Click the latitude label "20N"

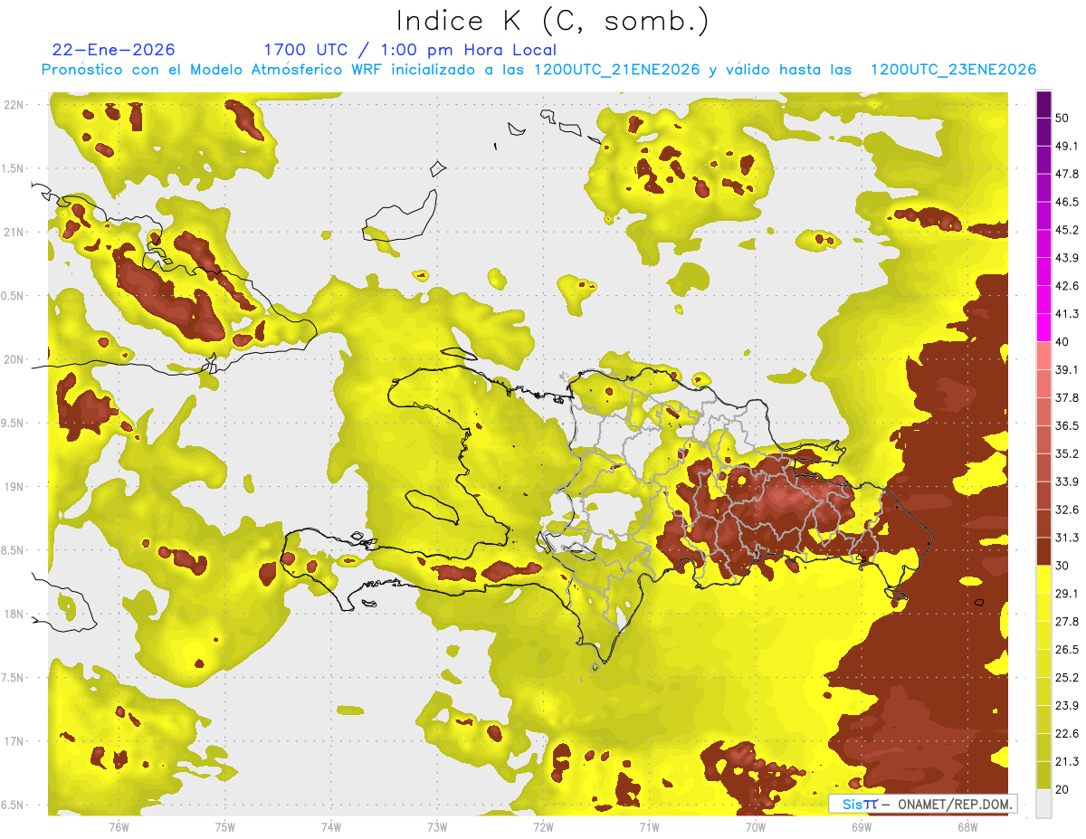[x=14, y=359]
